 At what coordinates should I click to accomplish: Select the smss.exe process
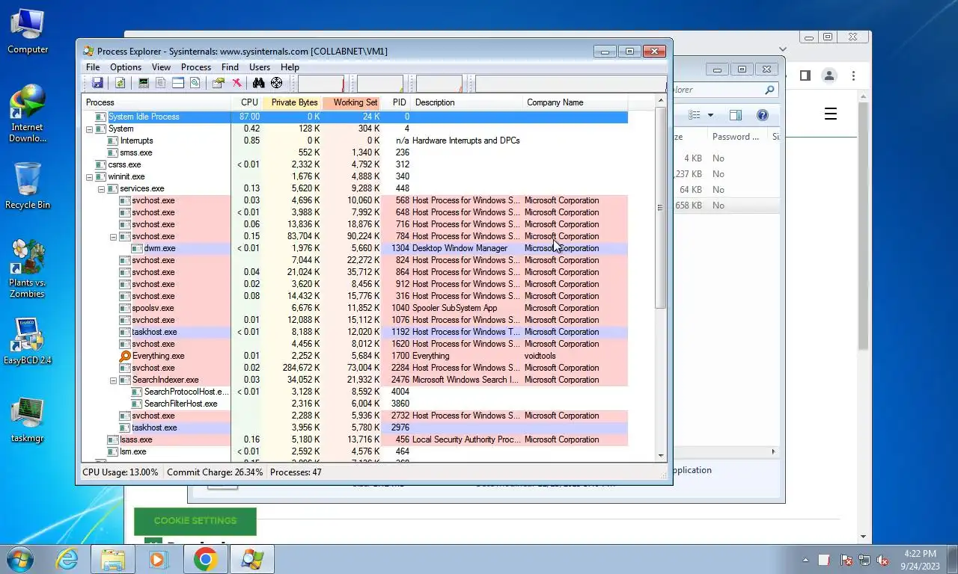pyautogui.click(x=355, y=152)
